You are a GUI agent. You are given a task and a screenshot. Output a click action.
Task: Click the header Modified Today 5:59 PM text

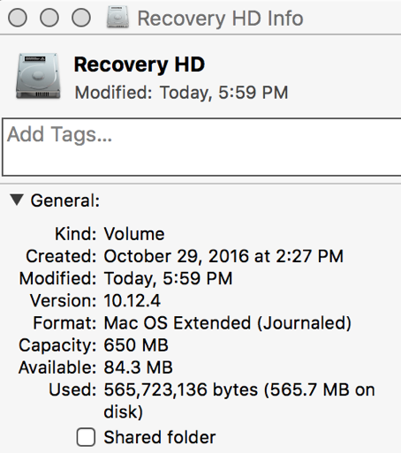181,93
